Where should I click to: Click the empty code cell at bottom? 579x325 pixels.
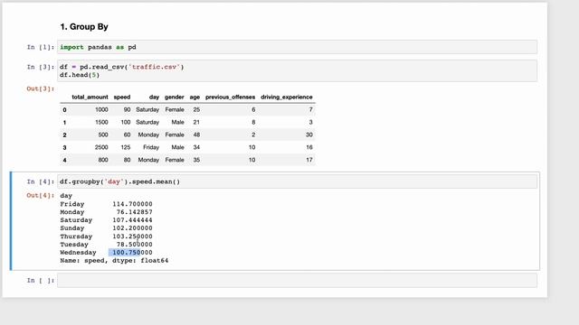click(297, 281)
